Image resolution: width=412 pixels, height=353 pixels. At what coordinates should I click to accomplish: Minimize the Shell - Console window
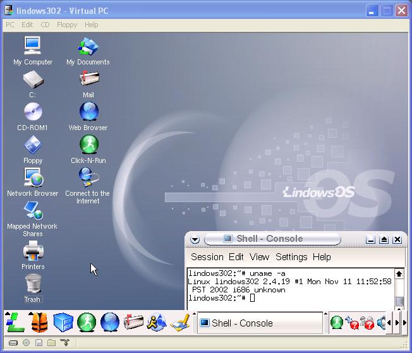[x=370, y=239]
